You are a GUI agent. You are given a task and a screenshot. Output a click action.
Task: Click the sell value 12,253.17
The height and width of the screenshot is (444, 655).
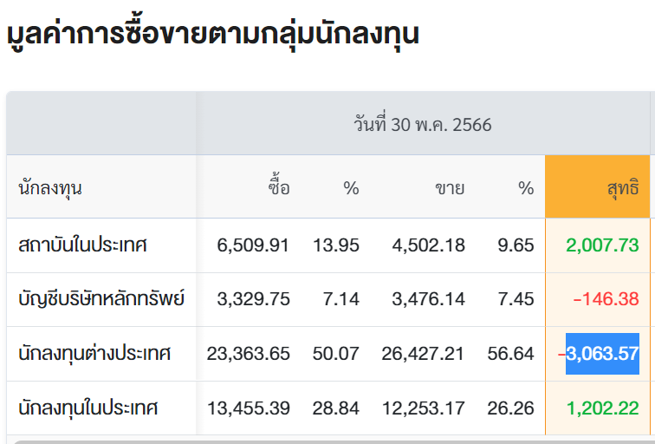[x=423, y=408]
